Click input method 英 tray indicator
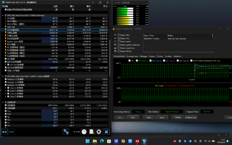This screenshot has height=145, width=232. coord(200,141)
